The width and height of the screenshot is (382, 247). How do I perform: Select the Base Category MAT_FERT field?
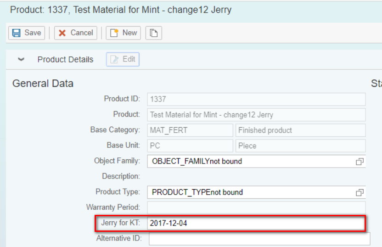click(x=190, y=130)
